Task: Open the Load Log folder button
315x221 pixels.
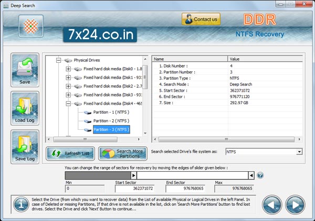Action: 25,108
